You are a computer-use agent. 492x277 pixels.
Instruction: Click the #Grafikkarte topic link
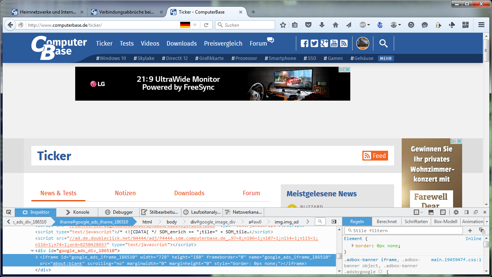click(x=209, y=58)
